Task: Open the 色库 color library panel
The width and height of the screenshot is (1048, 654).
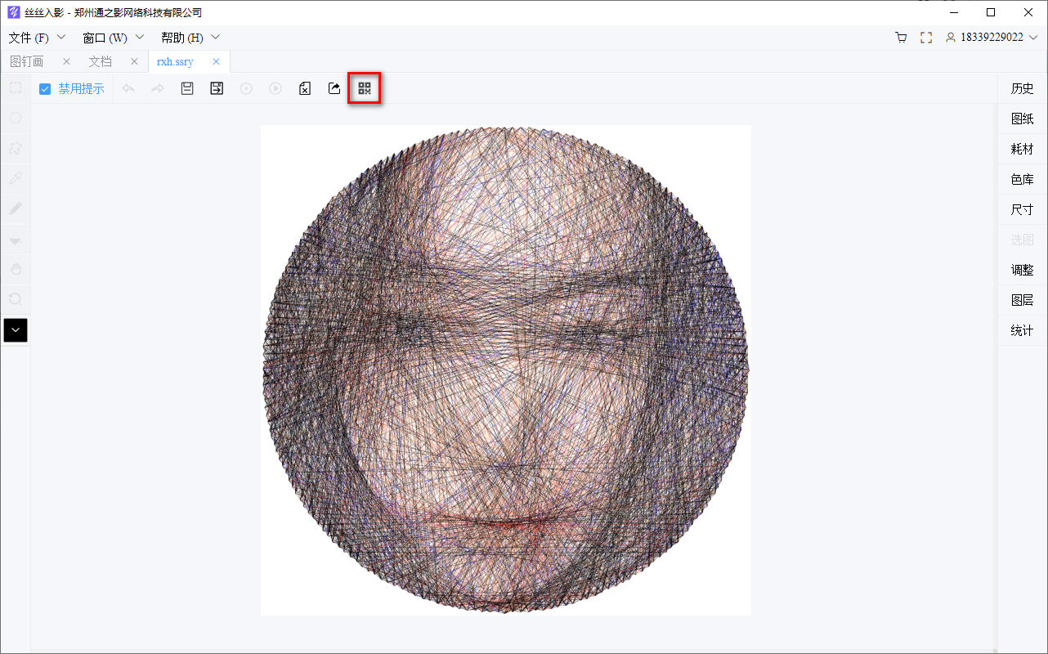Action: tap(1022, 178)
